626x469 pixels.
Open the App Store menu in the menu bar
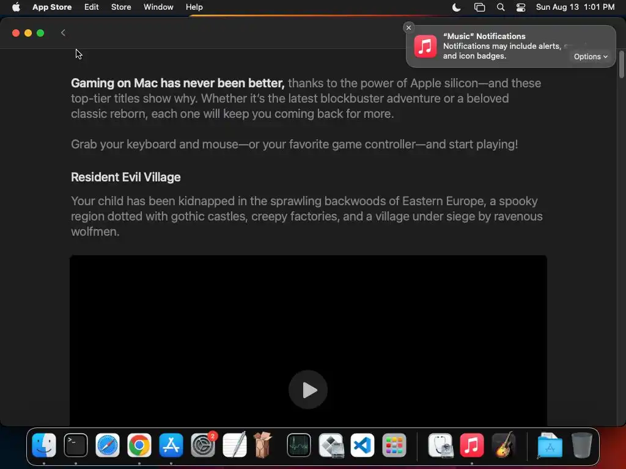[52, 7]
